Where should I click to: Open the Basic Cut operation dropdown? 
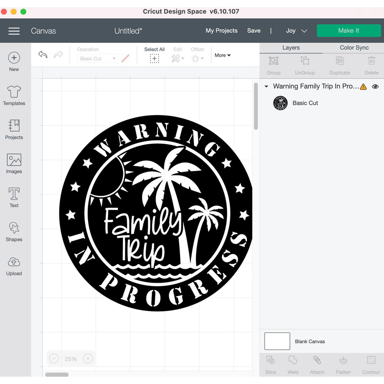point(98,58)
